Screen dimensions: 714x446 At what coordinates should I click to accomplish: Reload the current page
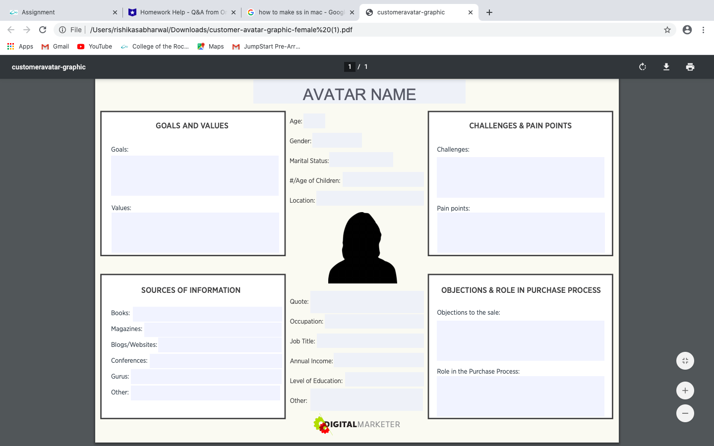click(x=43, y=30)
